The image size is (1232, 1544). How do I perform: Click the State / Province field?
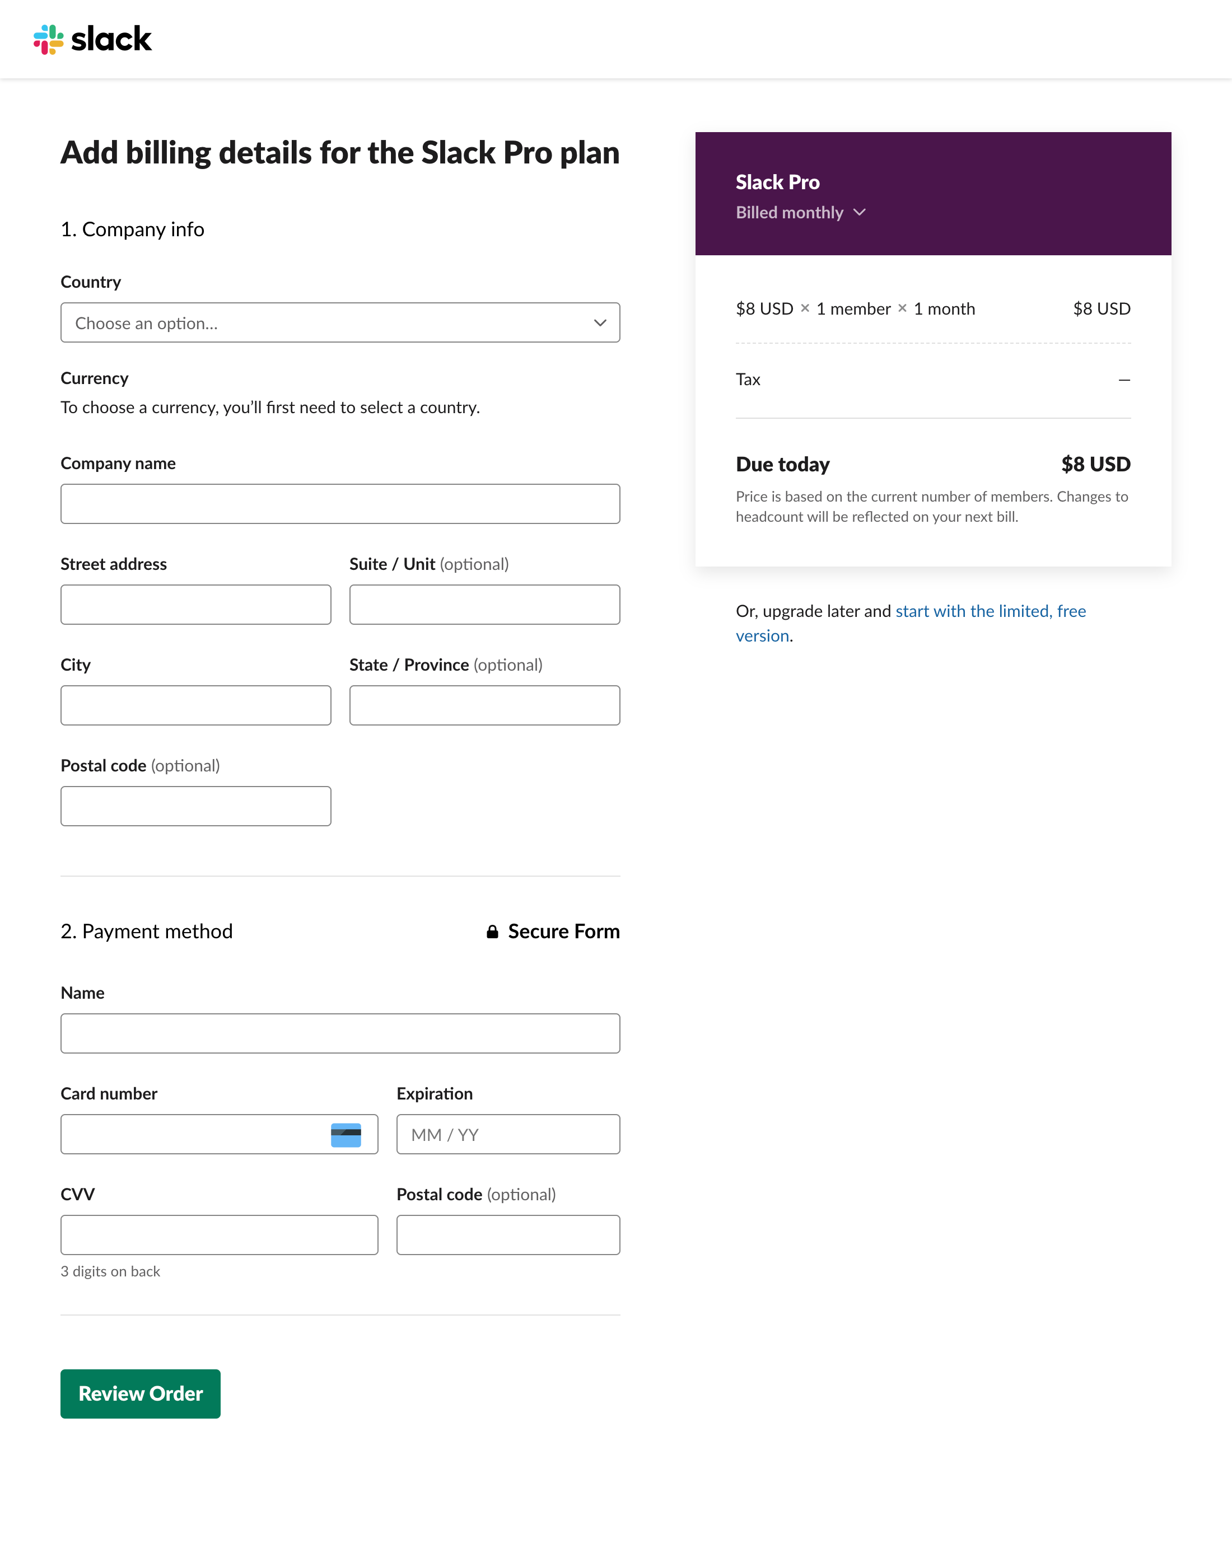point(484,705)
